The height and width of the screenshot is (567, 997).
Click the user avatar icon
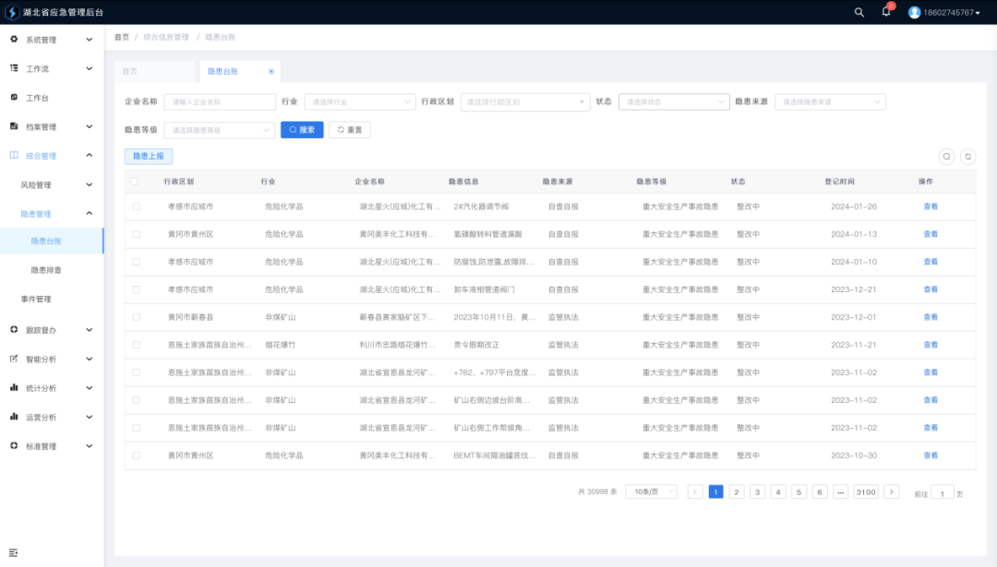point(914,12)
